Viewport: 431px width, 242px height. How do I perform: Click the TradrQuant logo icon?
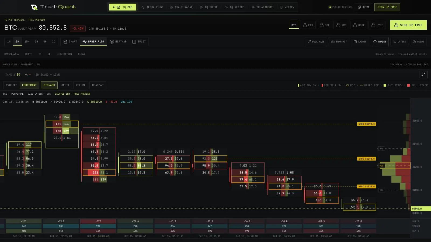(34, 7)
